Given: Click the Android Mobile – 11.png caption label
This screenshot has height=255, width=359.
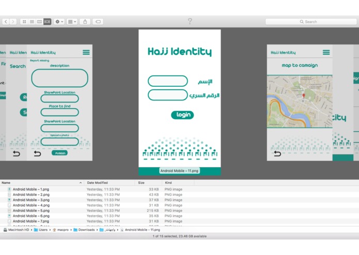Looking at the screenshot, I should tap(179, 171).
